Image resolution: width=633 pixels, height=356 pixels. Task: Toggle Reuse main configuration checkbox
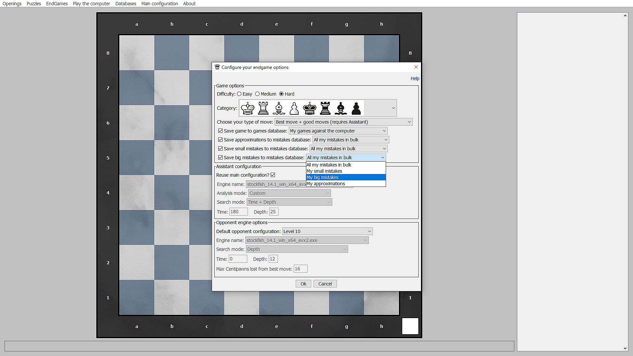(273, 175)
